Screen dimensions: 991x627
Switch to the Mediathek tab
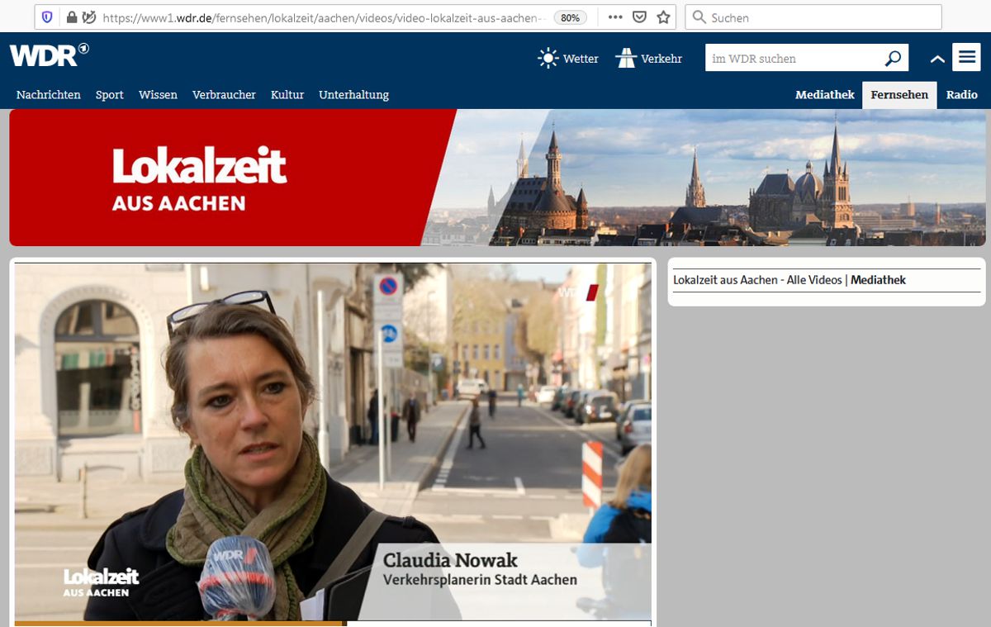click(825, 95)
